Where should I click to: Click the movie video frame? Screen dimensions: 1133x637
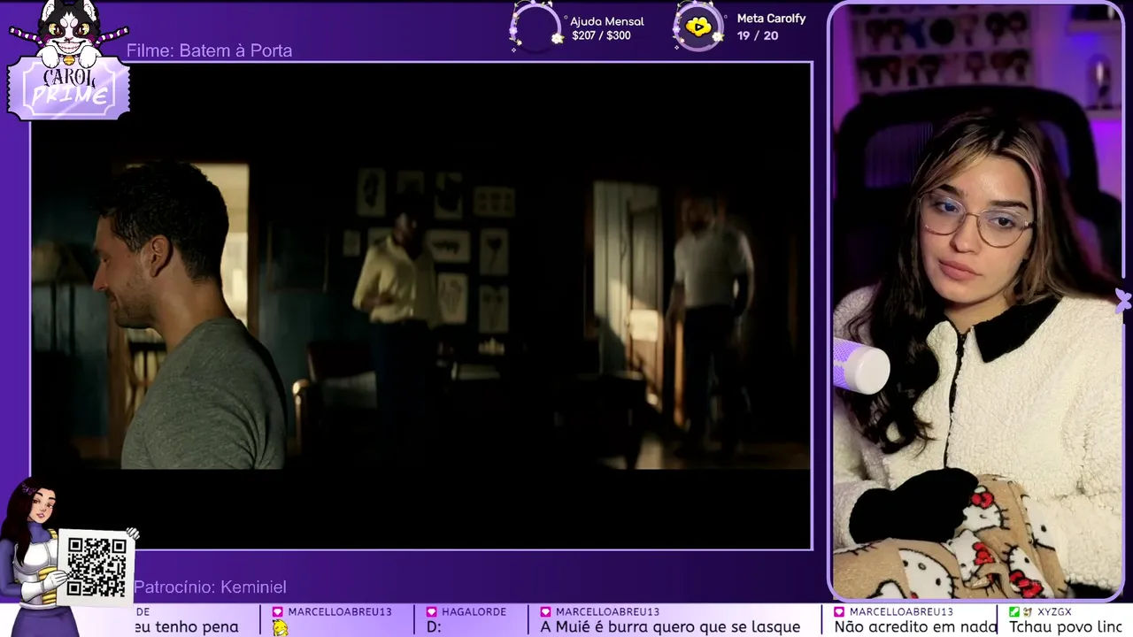coord(421,306)
